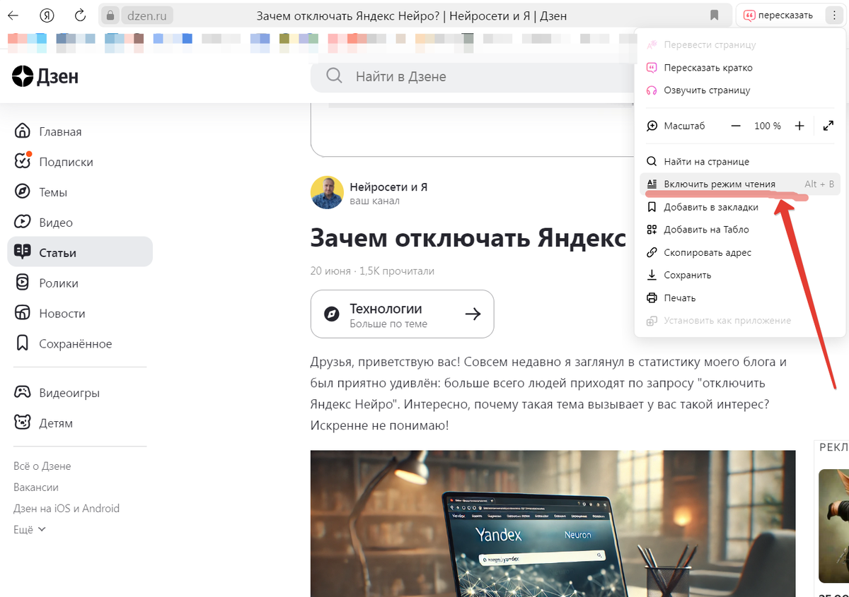
Task: Click the dzen.ru domain in address bar
Action: tap(146, 16)
